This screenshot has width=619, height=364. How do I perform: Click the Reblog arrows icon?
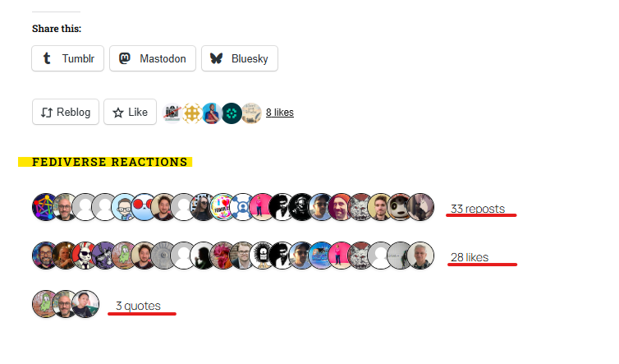pyautogui.click(x=47, y=113)
